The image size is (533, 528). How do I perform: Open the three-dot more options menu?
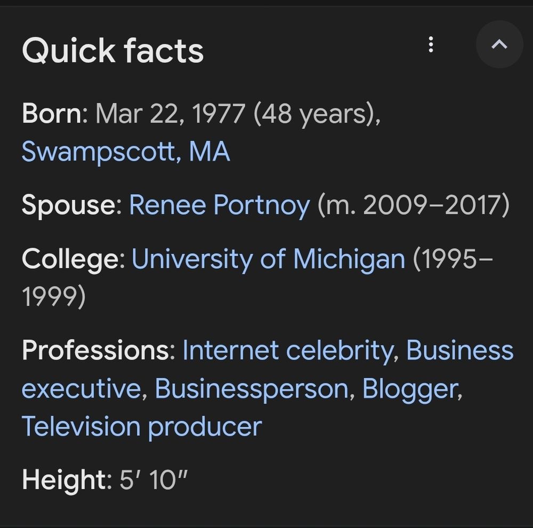click(x=431, y=45)
